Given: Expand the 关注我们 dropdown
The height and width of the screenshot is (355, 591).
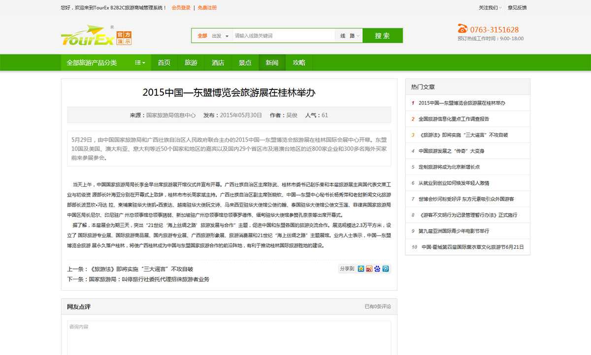Looking at the screenshot, I should [491, 8].
